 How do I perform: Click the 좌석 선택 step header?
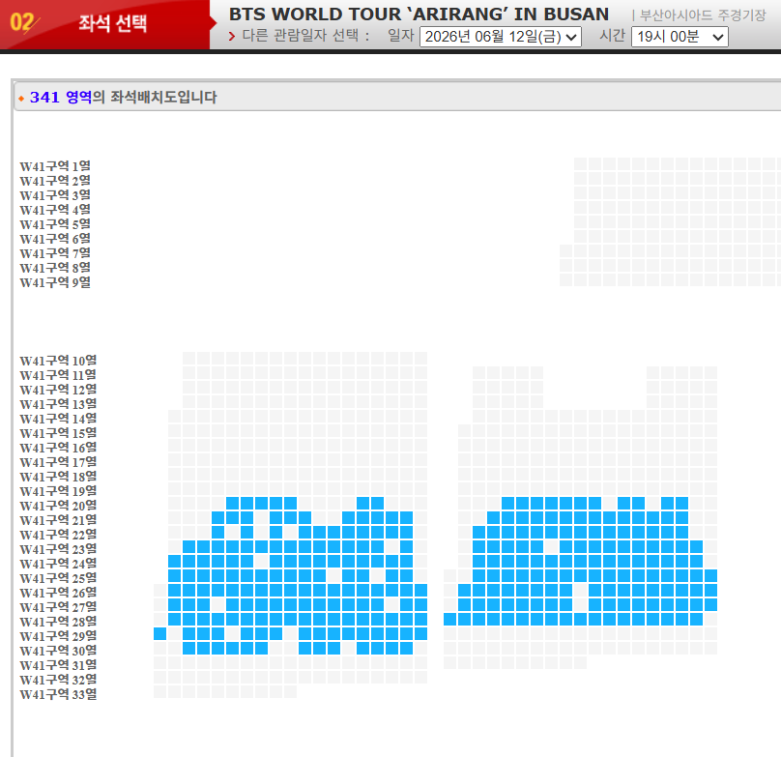112,23
